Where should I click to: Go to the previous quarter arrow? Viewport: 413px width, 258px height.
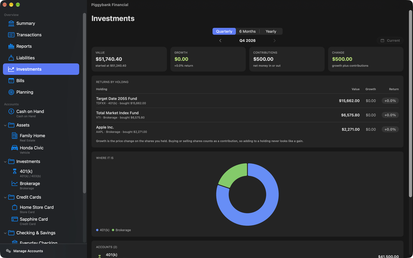[220, 41]
